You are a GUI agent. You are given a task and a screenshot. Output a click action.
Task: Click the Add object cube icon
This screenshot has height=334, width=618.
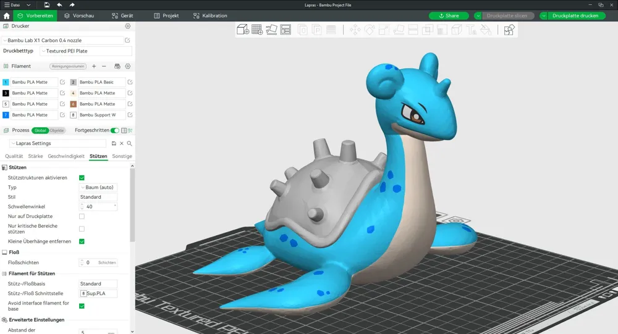[243, 30]
